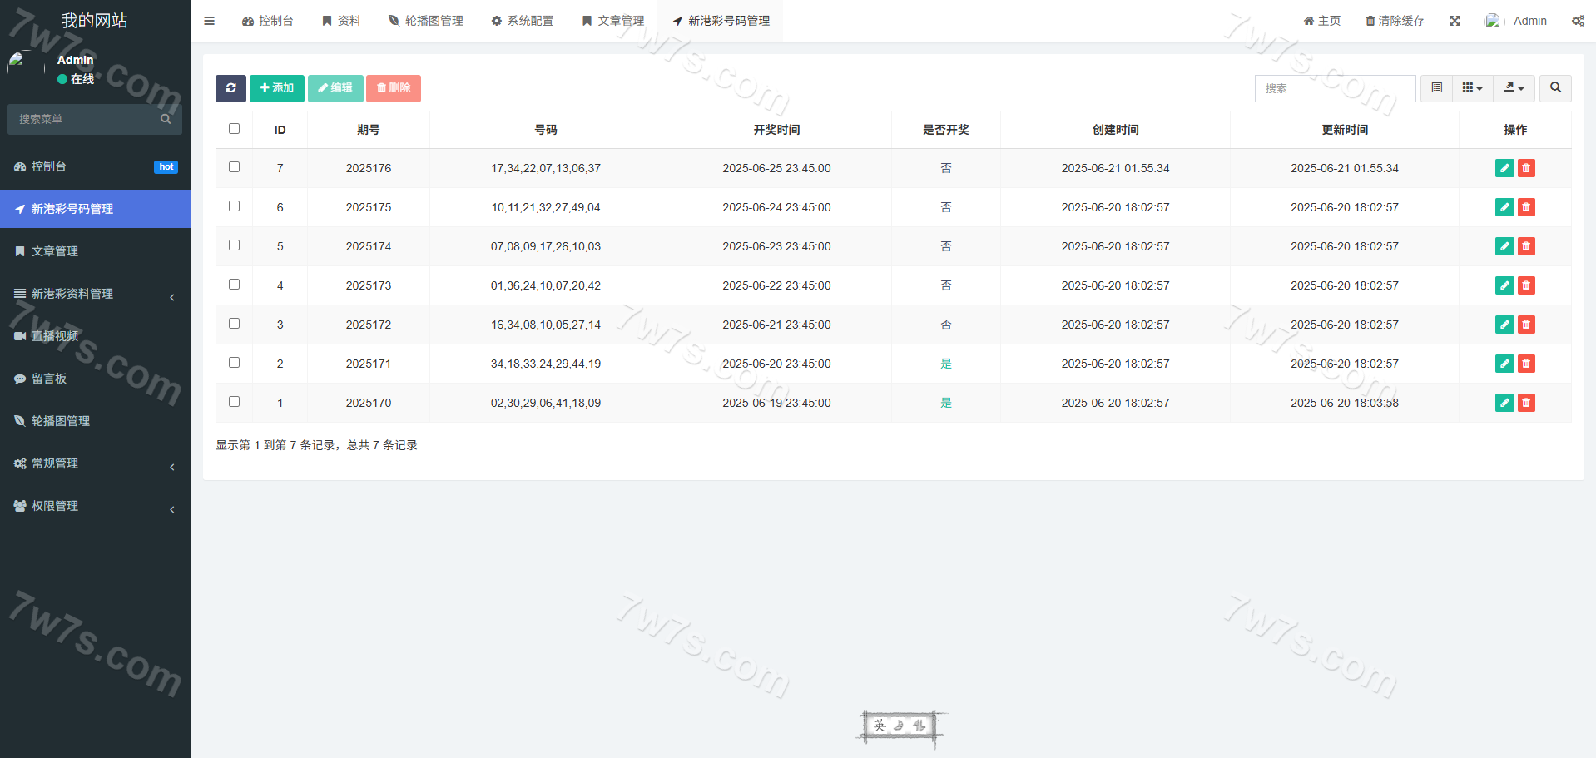
Task: Check the checkbox for row ID 7
Action: (x=234, y=167)
